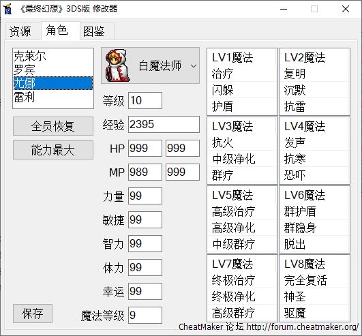Image resolution: width=362 pixels, height=336 pixels.
Task: Select 雷利 in the character list
Action: pyautogui.click(x=53, y=97)
